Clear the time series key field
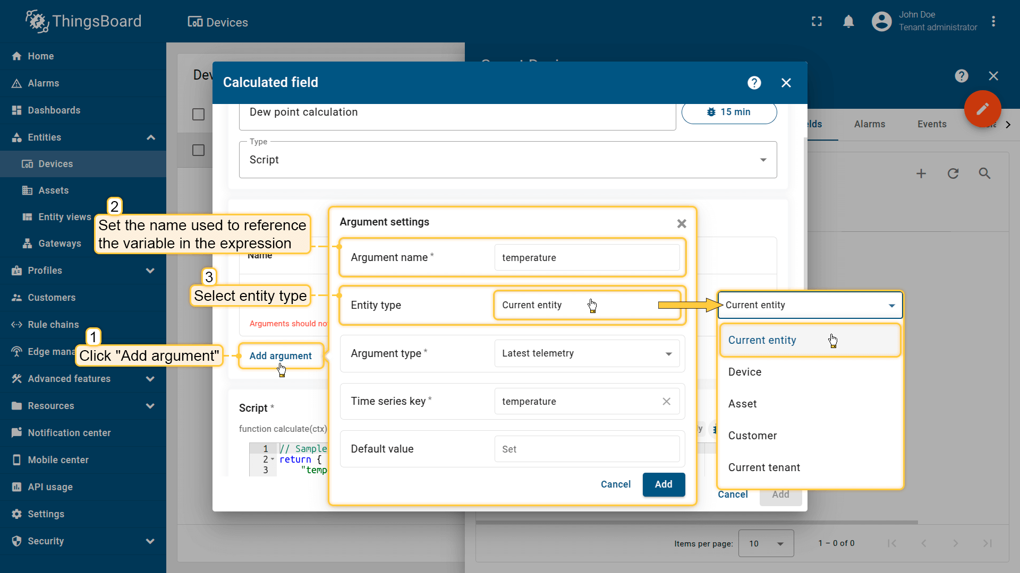 click(666, 402)
